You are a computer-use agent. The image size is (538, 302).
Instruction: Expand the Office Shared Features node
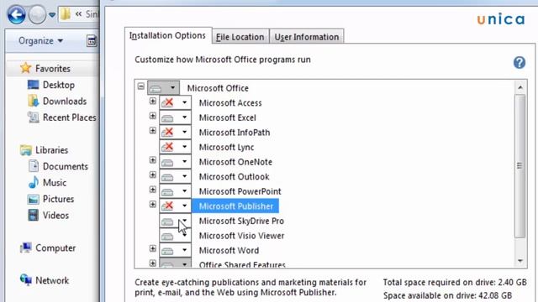tap(153, 263)
